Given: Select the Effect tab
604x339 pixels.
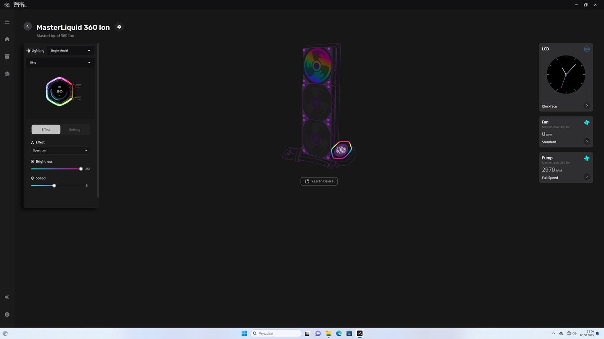Looking at the screenshot, I should click(46, 130).
